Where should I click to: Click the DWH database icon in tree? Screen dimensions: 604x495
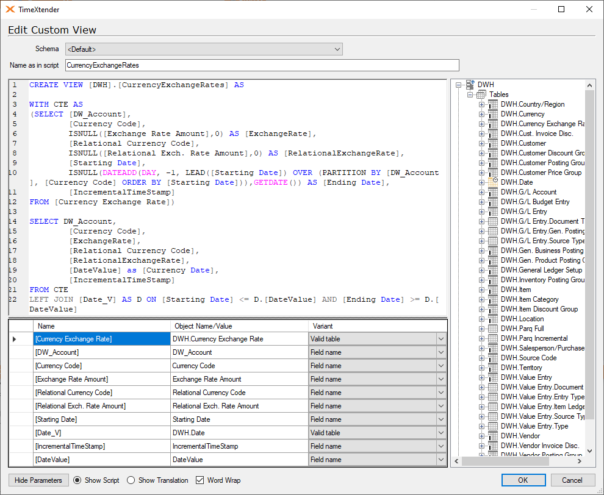(x=470, y=85)
